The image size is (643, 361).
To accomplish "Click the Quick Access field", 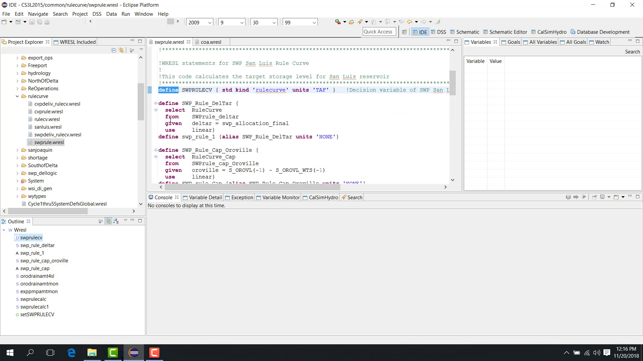I will [x=379, y=32].
